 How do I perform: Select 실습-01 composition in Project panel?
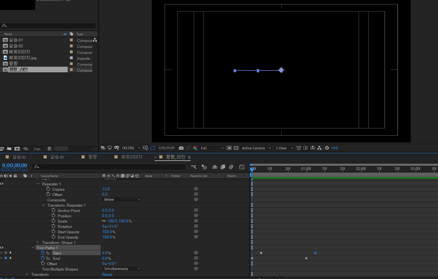(x=16, y=40)
